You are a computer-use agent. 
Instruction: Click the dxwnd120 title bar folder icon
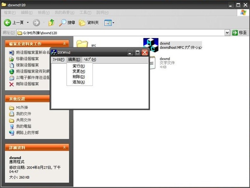4,5
